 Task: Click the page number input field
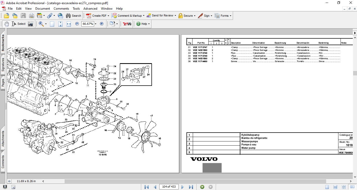tap(169, 187)
